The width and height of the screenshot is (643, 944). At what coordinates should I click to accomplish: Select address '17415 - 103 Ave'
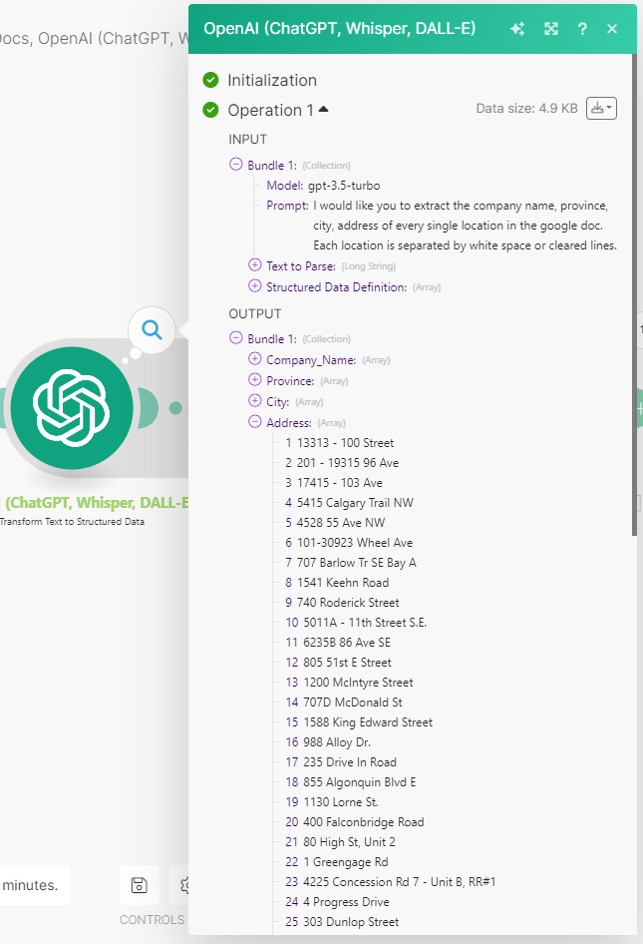339,482
